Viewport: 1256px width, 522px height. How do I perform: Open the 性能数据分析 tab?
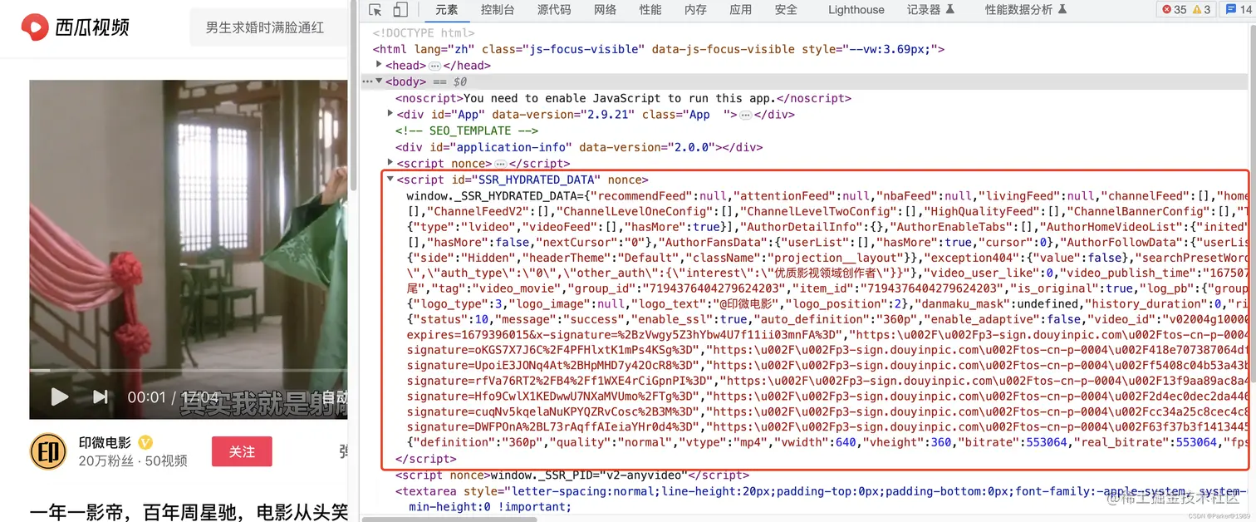(x=1025, y=10)
